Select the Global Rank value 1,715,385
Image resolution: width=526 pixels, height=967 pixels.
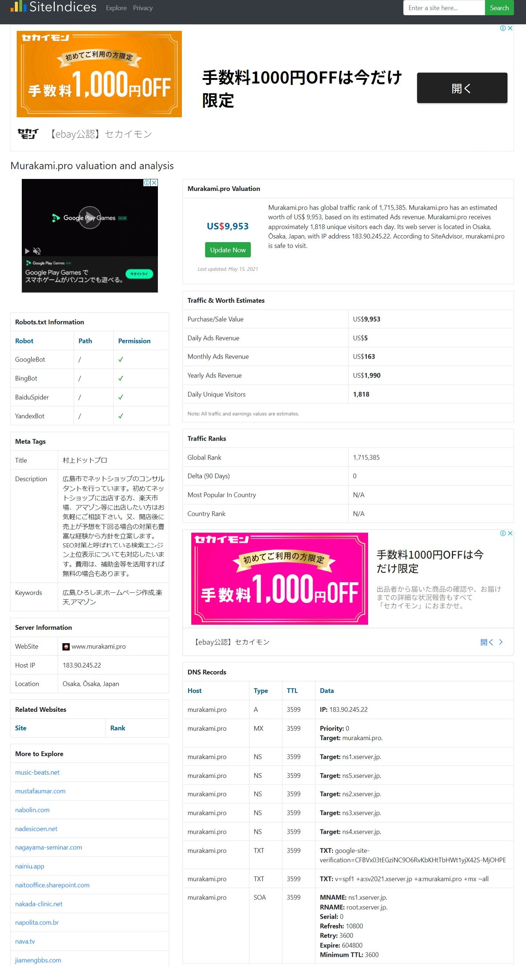[x=366, y=457]
